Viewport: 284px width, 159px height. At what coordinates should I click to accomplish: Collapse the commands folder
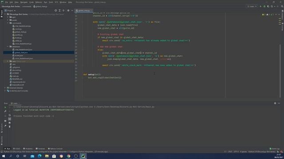(x=8, y=23)
